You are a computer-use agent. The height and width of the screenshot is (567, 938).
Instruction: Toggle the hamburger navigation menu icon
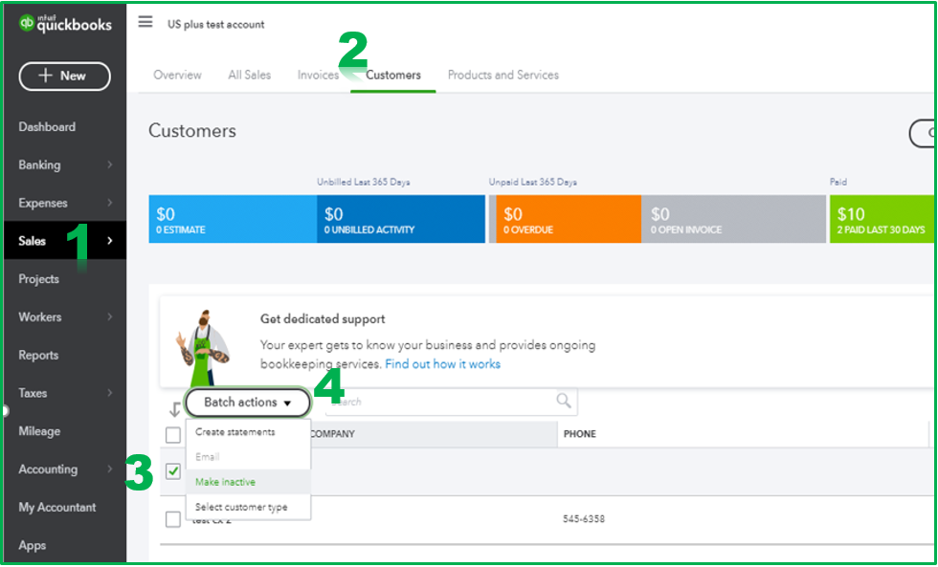pos(145,22)
